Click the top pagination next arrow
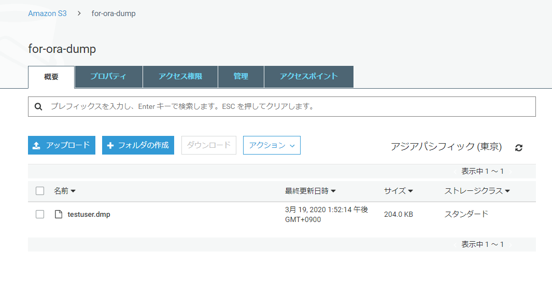The height and width of the screenshot is (292, 552). click(x=511, y=172)
